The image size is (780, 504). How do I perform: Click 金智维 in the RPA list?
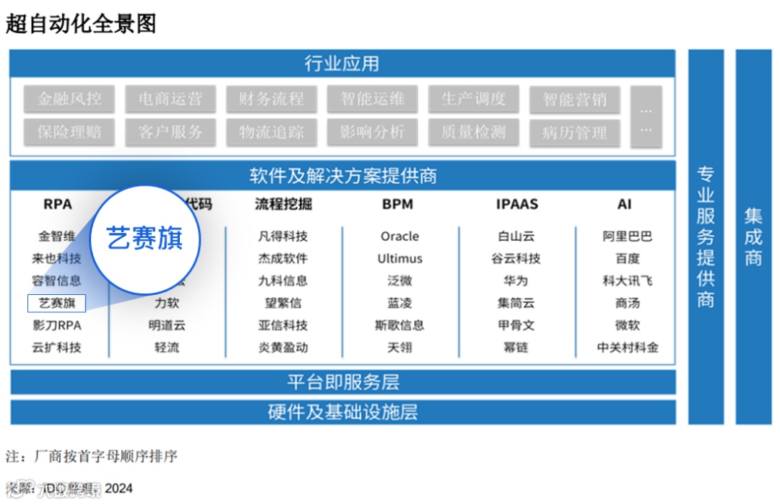[57, 236]
